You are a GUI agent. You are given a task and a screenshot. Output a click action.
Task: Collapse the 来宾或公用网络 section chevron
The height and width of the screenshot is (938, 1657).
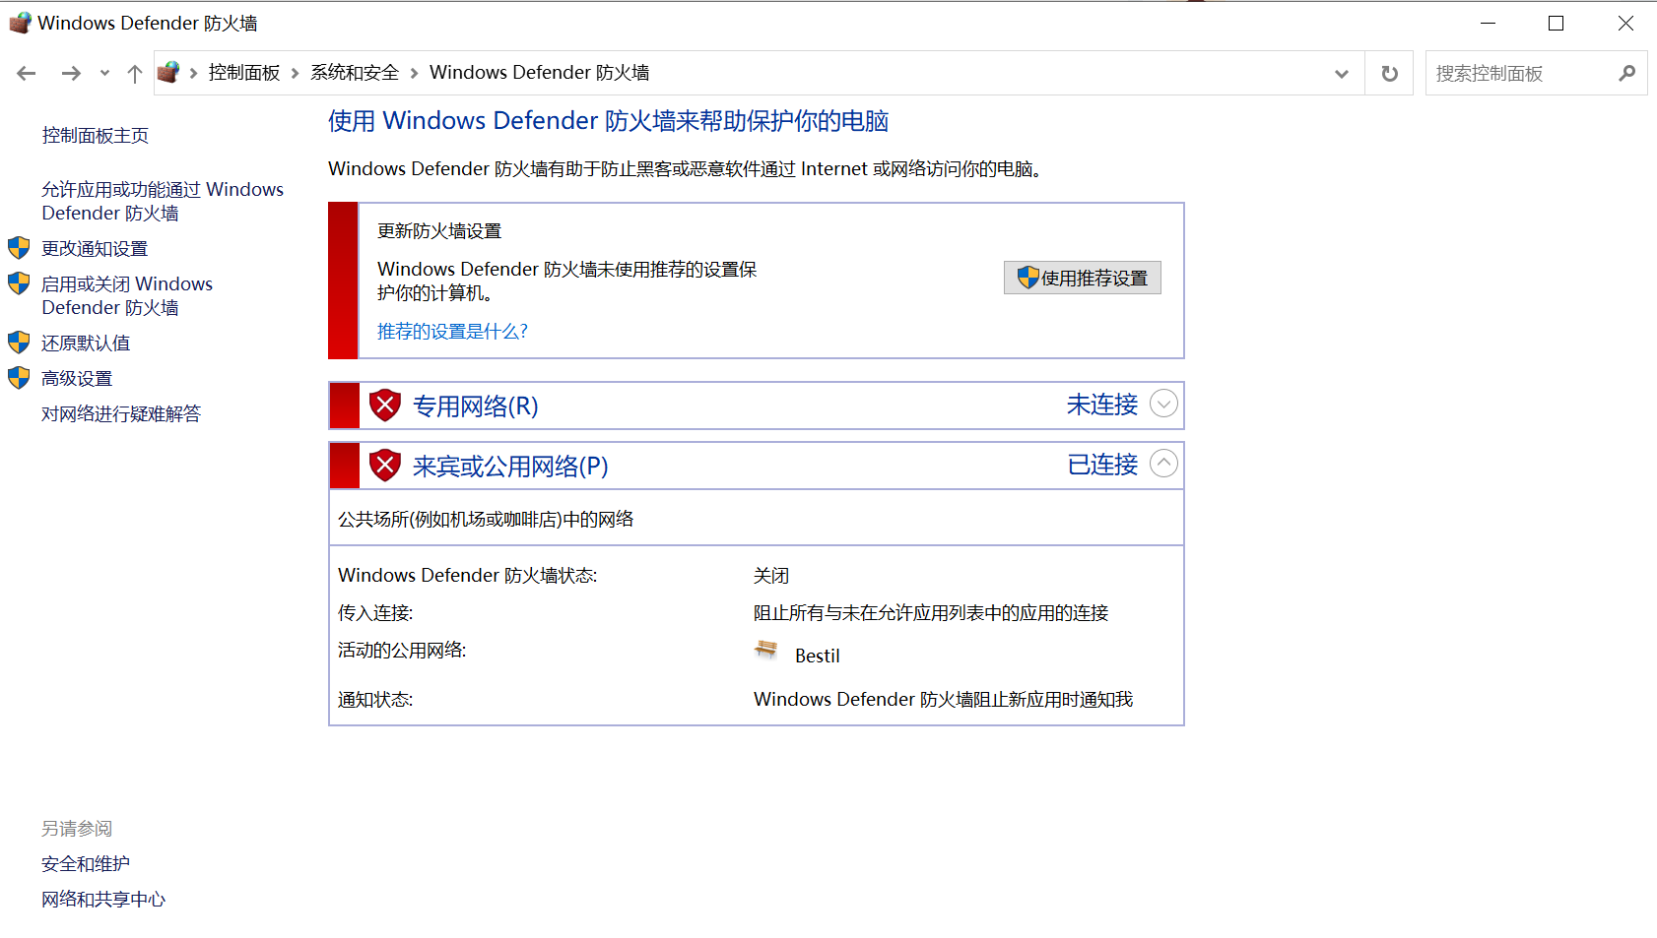[x=1163, y=464]
